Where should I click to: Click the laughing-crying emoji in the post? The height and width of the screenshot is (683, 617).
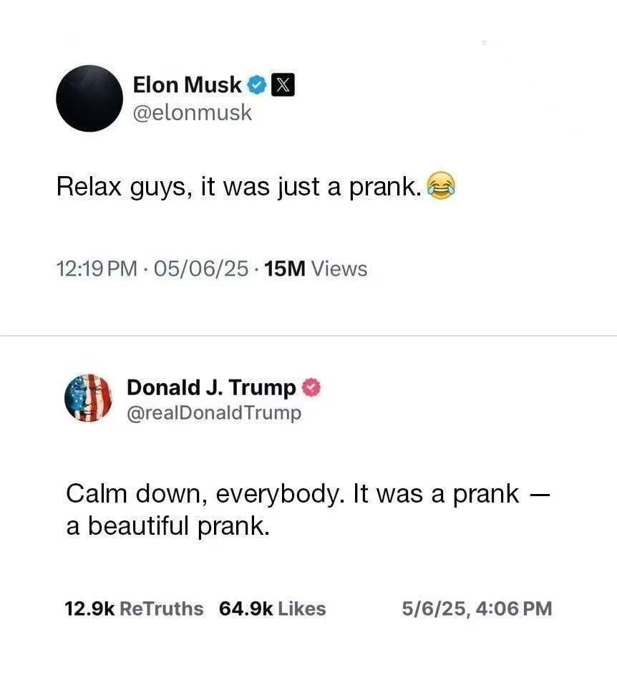pyautogui.click(x=441, y=185)
